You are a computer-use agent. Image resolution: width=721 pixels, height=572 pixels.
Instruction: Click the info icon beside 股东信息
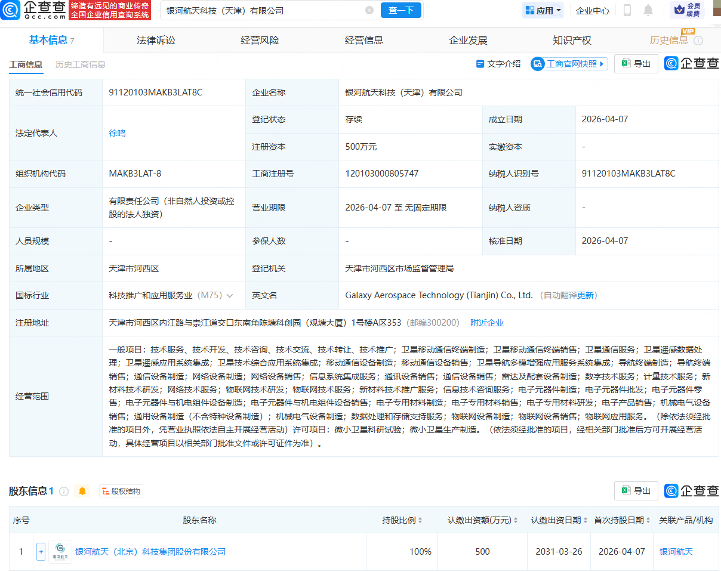tap(63, 491)
